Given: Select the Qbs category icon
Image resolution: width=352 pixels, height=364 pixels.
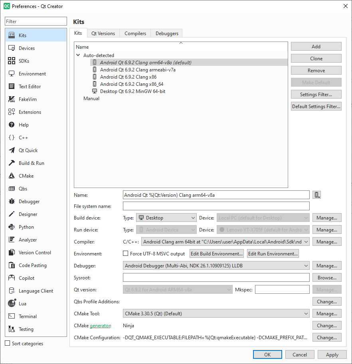Looking at the screenshot, I should click(12, 188).
